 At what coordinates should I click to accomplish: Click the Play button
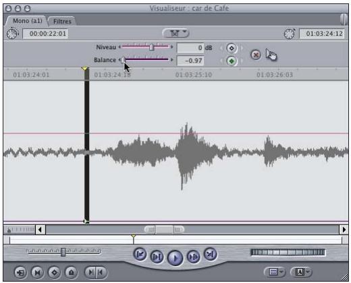tap(175, 258)
